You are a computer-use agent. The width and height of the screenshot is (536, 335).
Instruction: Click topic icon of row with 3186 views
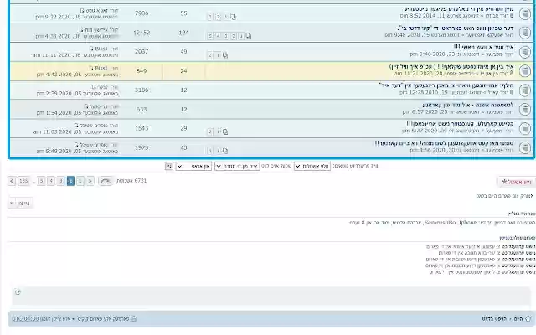(525, 90)
